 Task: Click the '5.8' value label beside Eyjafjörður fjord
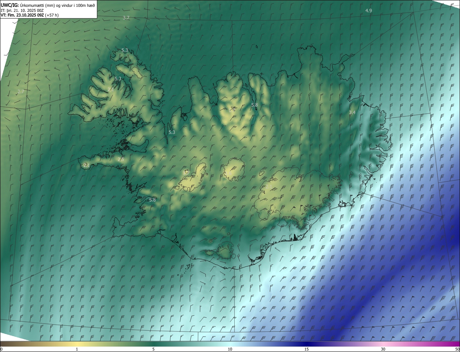point(254,105)
